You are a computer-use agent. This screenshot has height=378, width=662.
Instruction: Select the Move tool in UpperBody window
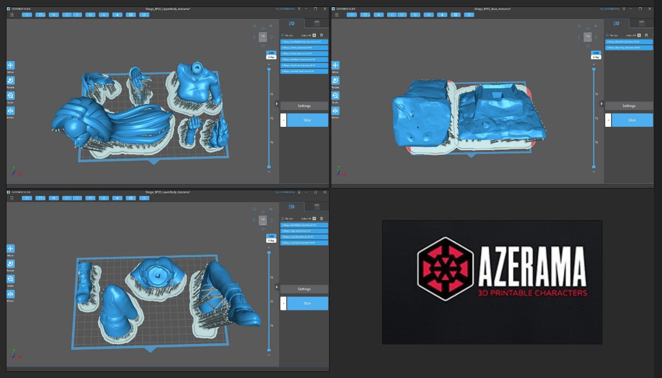pos(10,65)
